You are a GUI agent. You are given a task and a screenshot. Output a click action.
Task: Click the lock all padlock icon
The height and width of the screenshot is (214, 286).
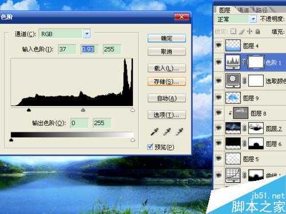[258, 31]
